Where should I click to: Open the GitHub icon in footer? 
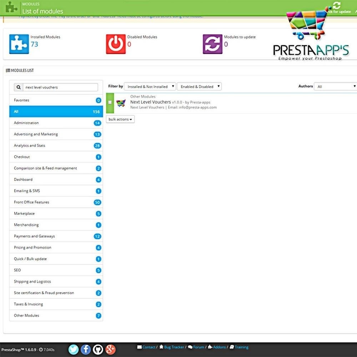98,349
